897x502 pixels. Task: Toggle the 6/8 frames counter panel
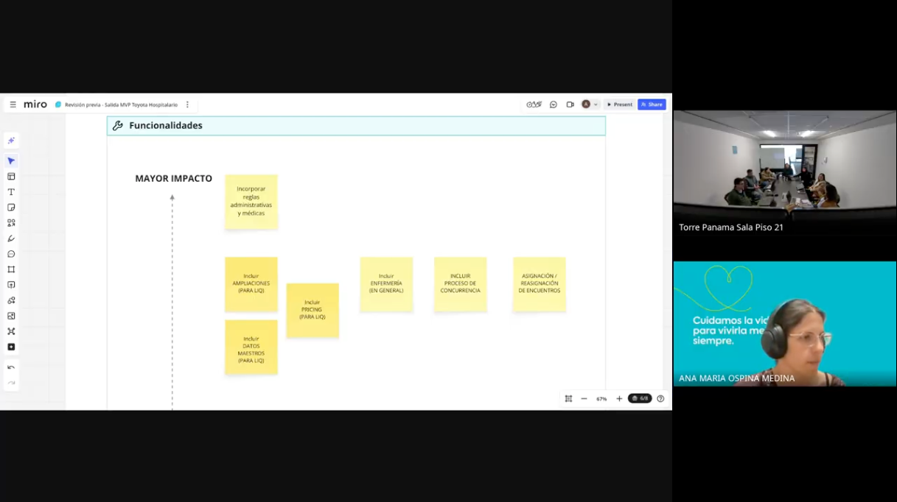pos(640,399)
